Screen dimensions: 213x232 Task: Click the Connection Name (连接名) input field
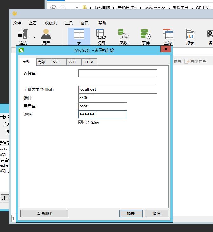click(117, 73)
